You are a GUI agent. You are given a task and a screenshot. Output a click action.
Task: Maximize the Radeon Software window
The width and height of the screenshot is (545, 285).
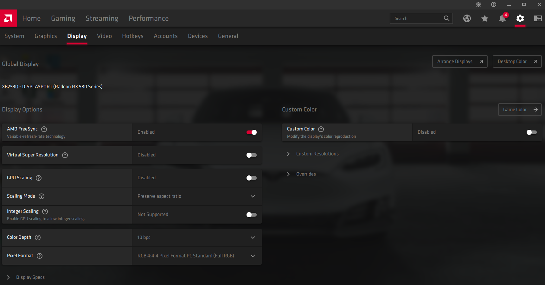pos(524,4)
